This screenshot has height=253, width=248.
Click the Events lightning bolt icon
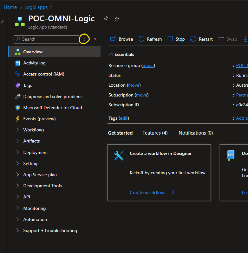17,119
